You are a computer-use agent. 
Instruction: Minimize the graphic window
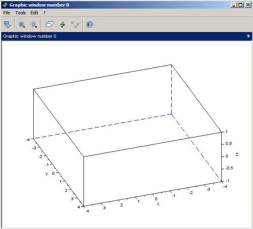pyautogui.click(x=234, y=5)
